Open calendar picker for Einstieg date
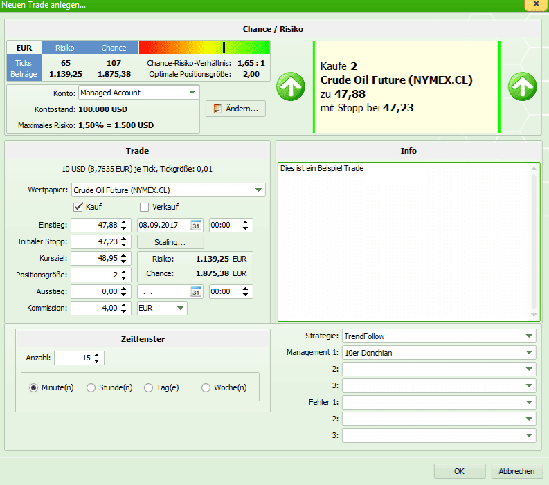 tap(196, 226)
